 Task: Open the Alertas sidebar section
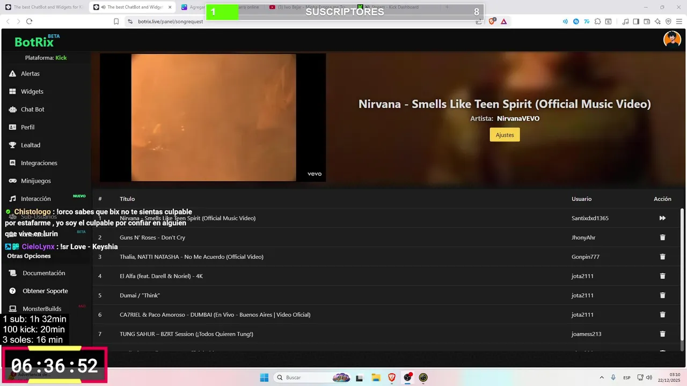[30, 73]
